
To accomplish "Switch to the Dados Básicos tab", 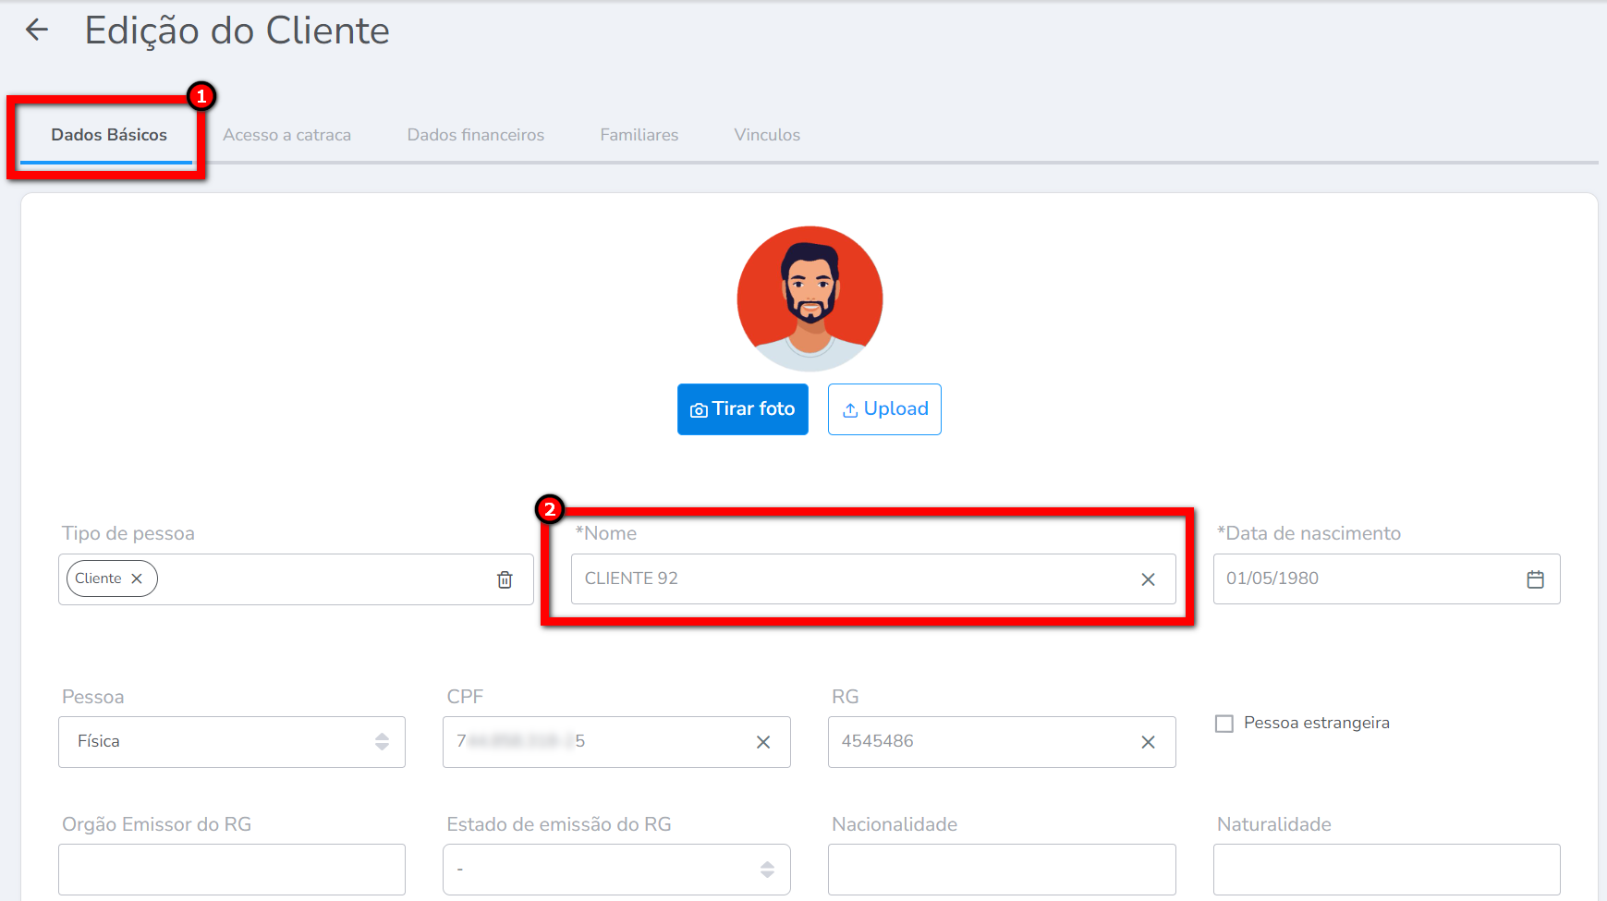I will pyautogui.click(x=109, y=135).
